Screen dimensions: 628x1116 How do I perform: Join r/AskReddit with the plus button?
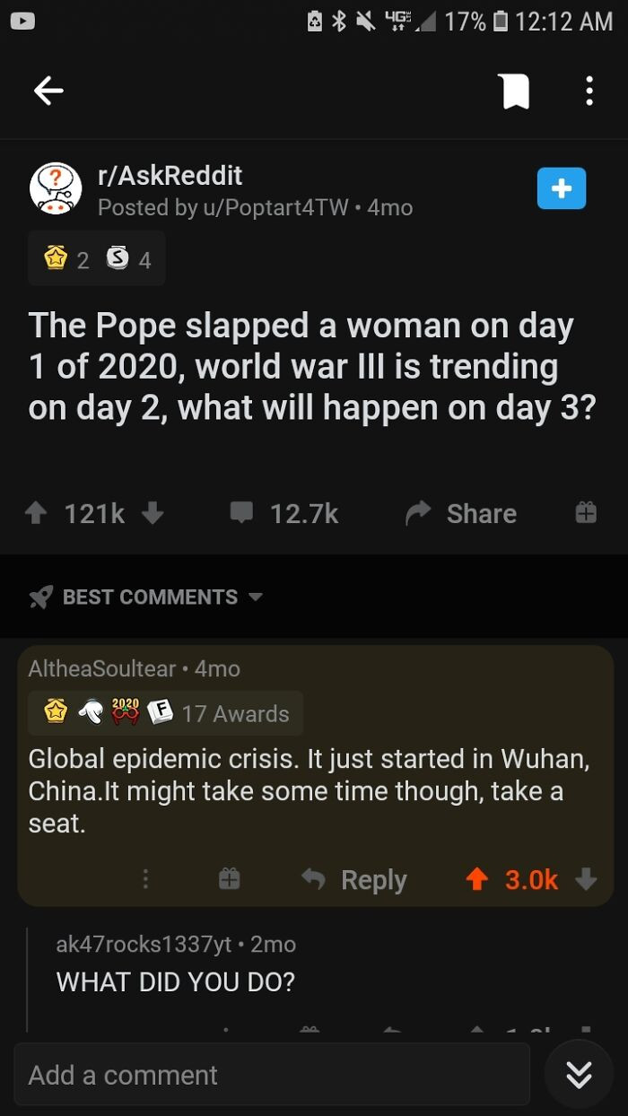click(x=562, y=188)
